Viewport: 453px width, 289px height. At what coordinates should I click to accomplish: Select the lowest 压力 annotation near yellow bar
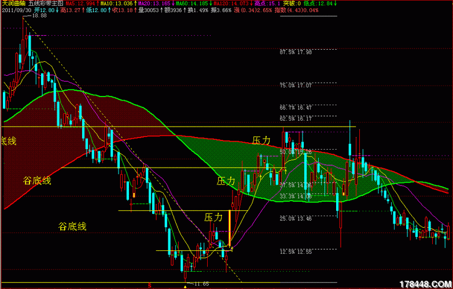(213, 217)
